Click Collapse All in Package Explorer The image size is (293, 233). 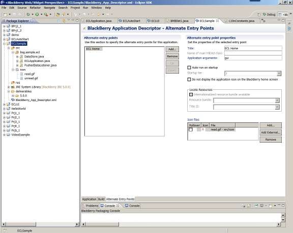pyautogui.click(x=58, y=21)
